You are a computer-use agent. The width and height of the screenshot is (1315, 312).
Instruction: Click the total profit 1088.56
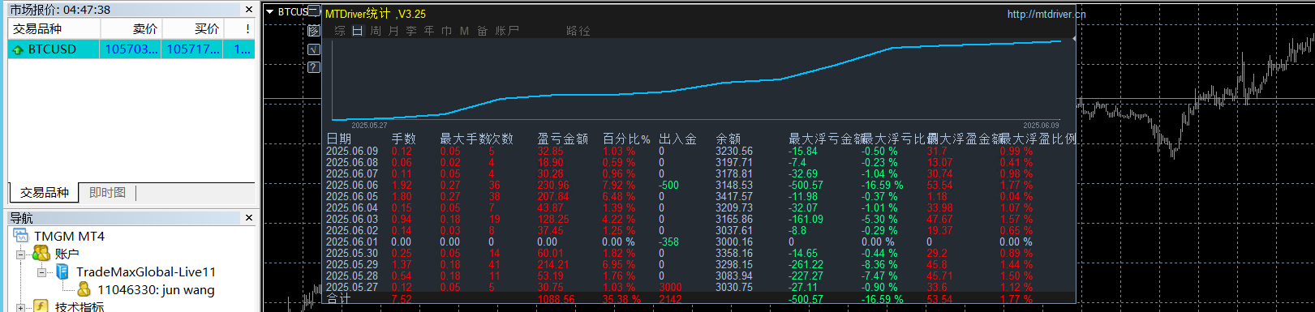[556, 299]
